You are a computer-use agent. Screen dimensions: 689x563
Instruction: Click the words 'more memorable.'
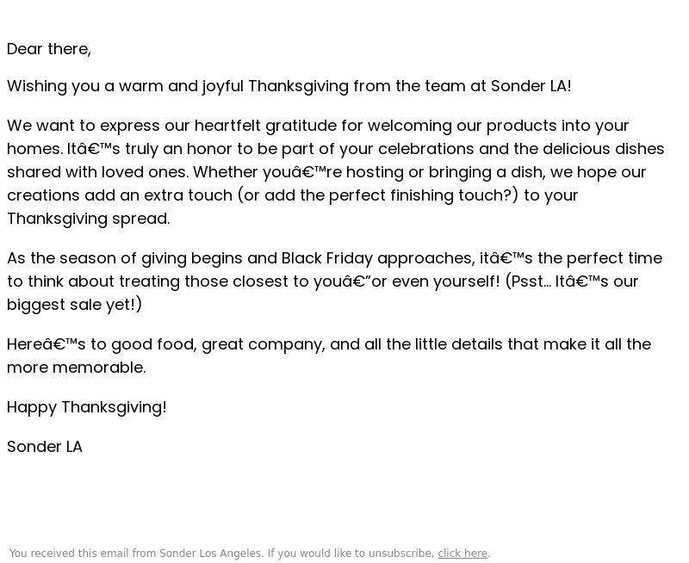[77, 368]
